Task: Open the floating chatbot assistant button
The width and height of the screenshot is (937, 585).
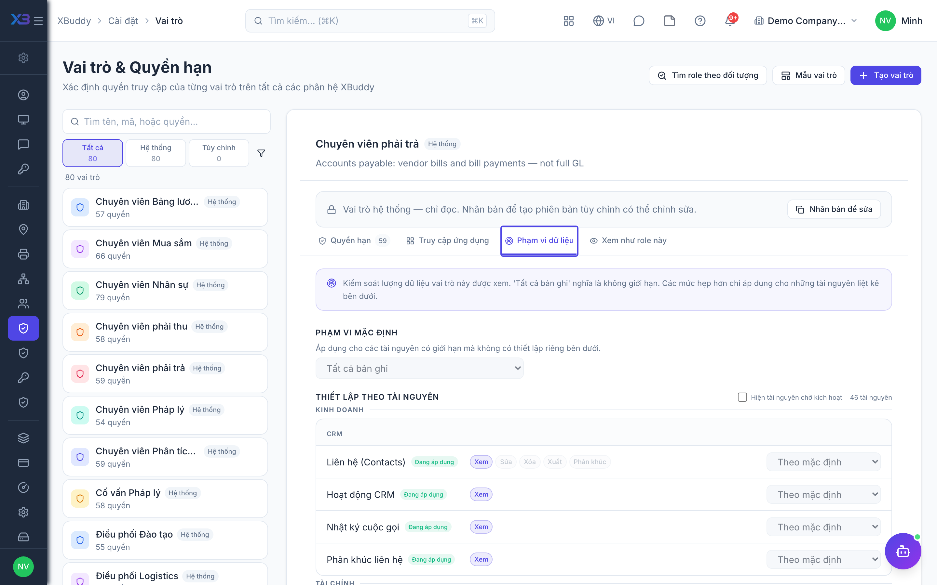Action: (903, 551)
